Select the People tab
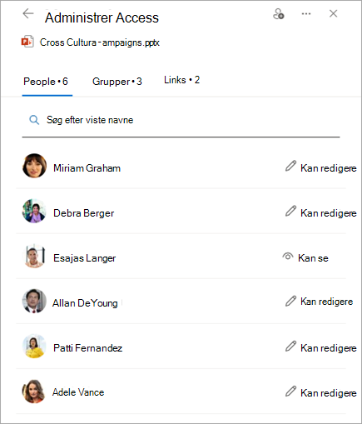 coord(46,82)
